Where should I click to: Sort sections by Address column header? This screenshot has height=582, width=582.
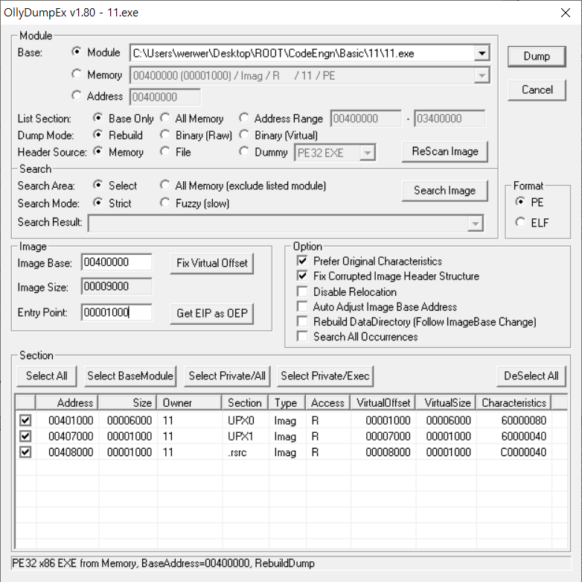tap(67, 403)
